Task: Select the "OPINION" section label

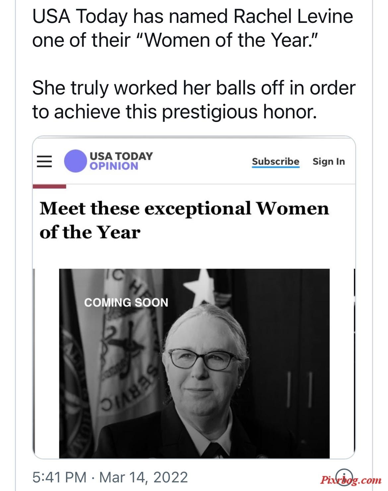Action: click(x=114, y=166)
